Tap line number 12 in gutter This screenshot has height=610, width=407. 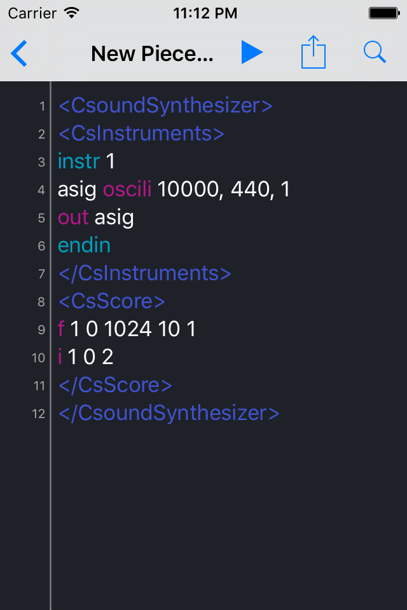[x=39, y=414]
